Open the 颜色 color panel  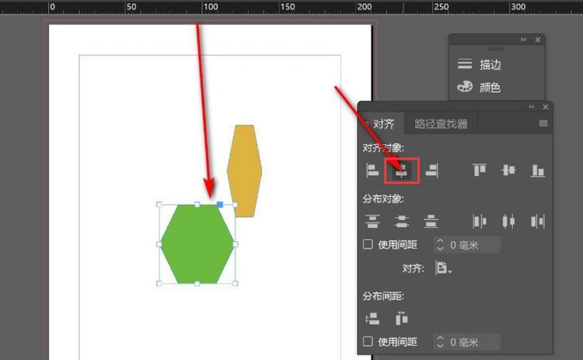[490, 87]
